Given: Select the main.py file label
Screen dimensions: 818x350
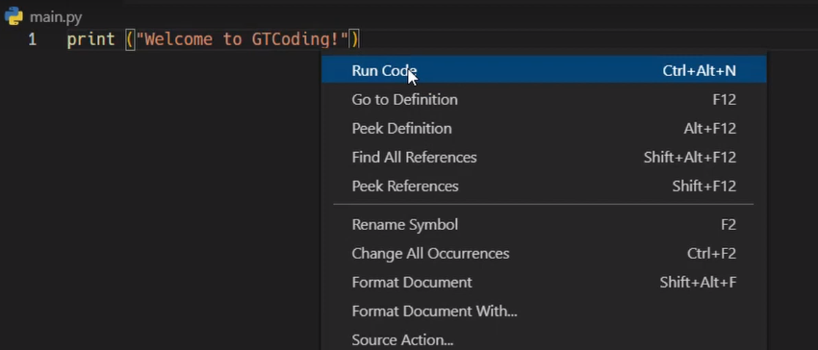Looking at the screenshot, I should point(56,17).
